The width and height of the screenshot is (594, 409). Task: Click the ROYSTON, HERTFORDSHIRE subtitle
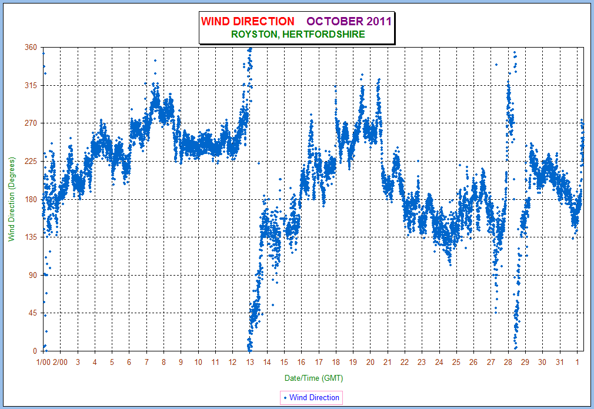[298, 35]
